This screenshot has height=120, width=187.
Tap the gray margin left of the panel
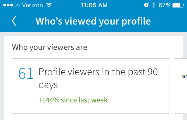2,76
